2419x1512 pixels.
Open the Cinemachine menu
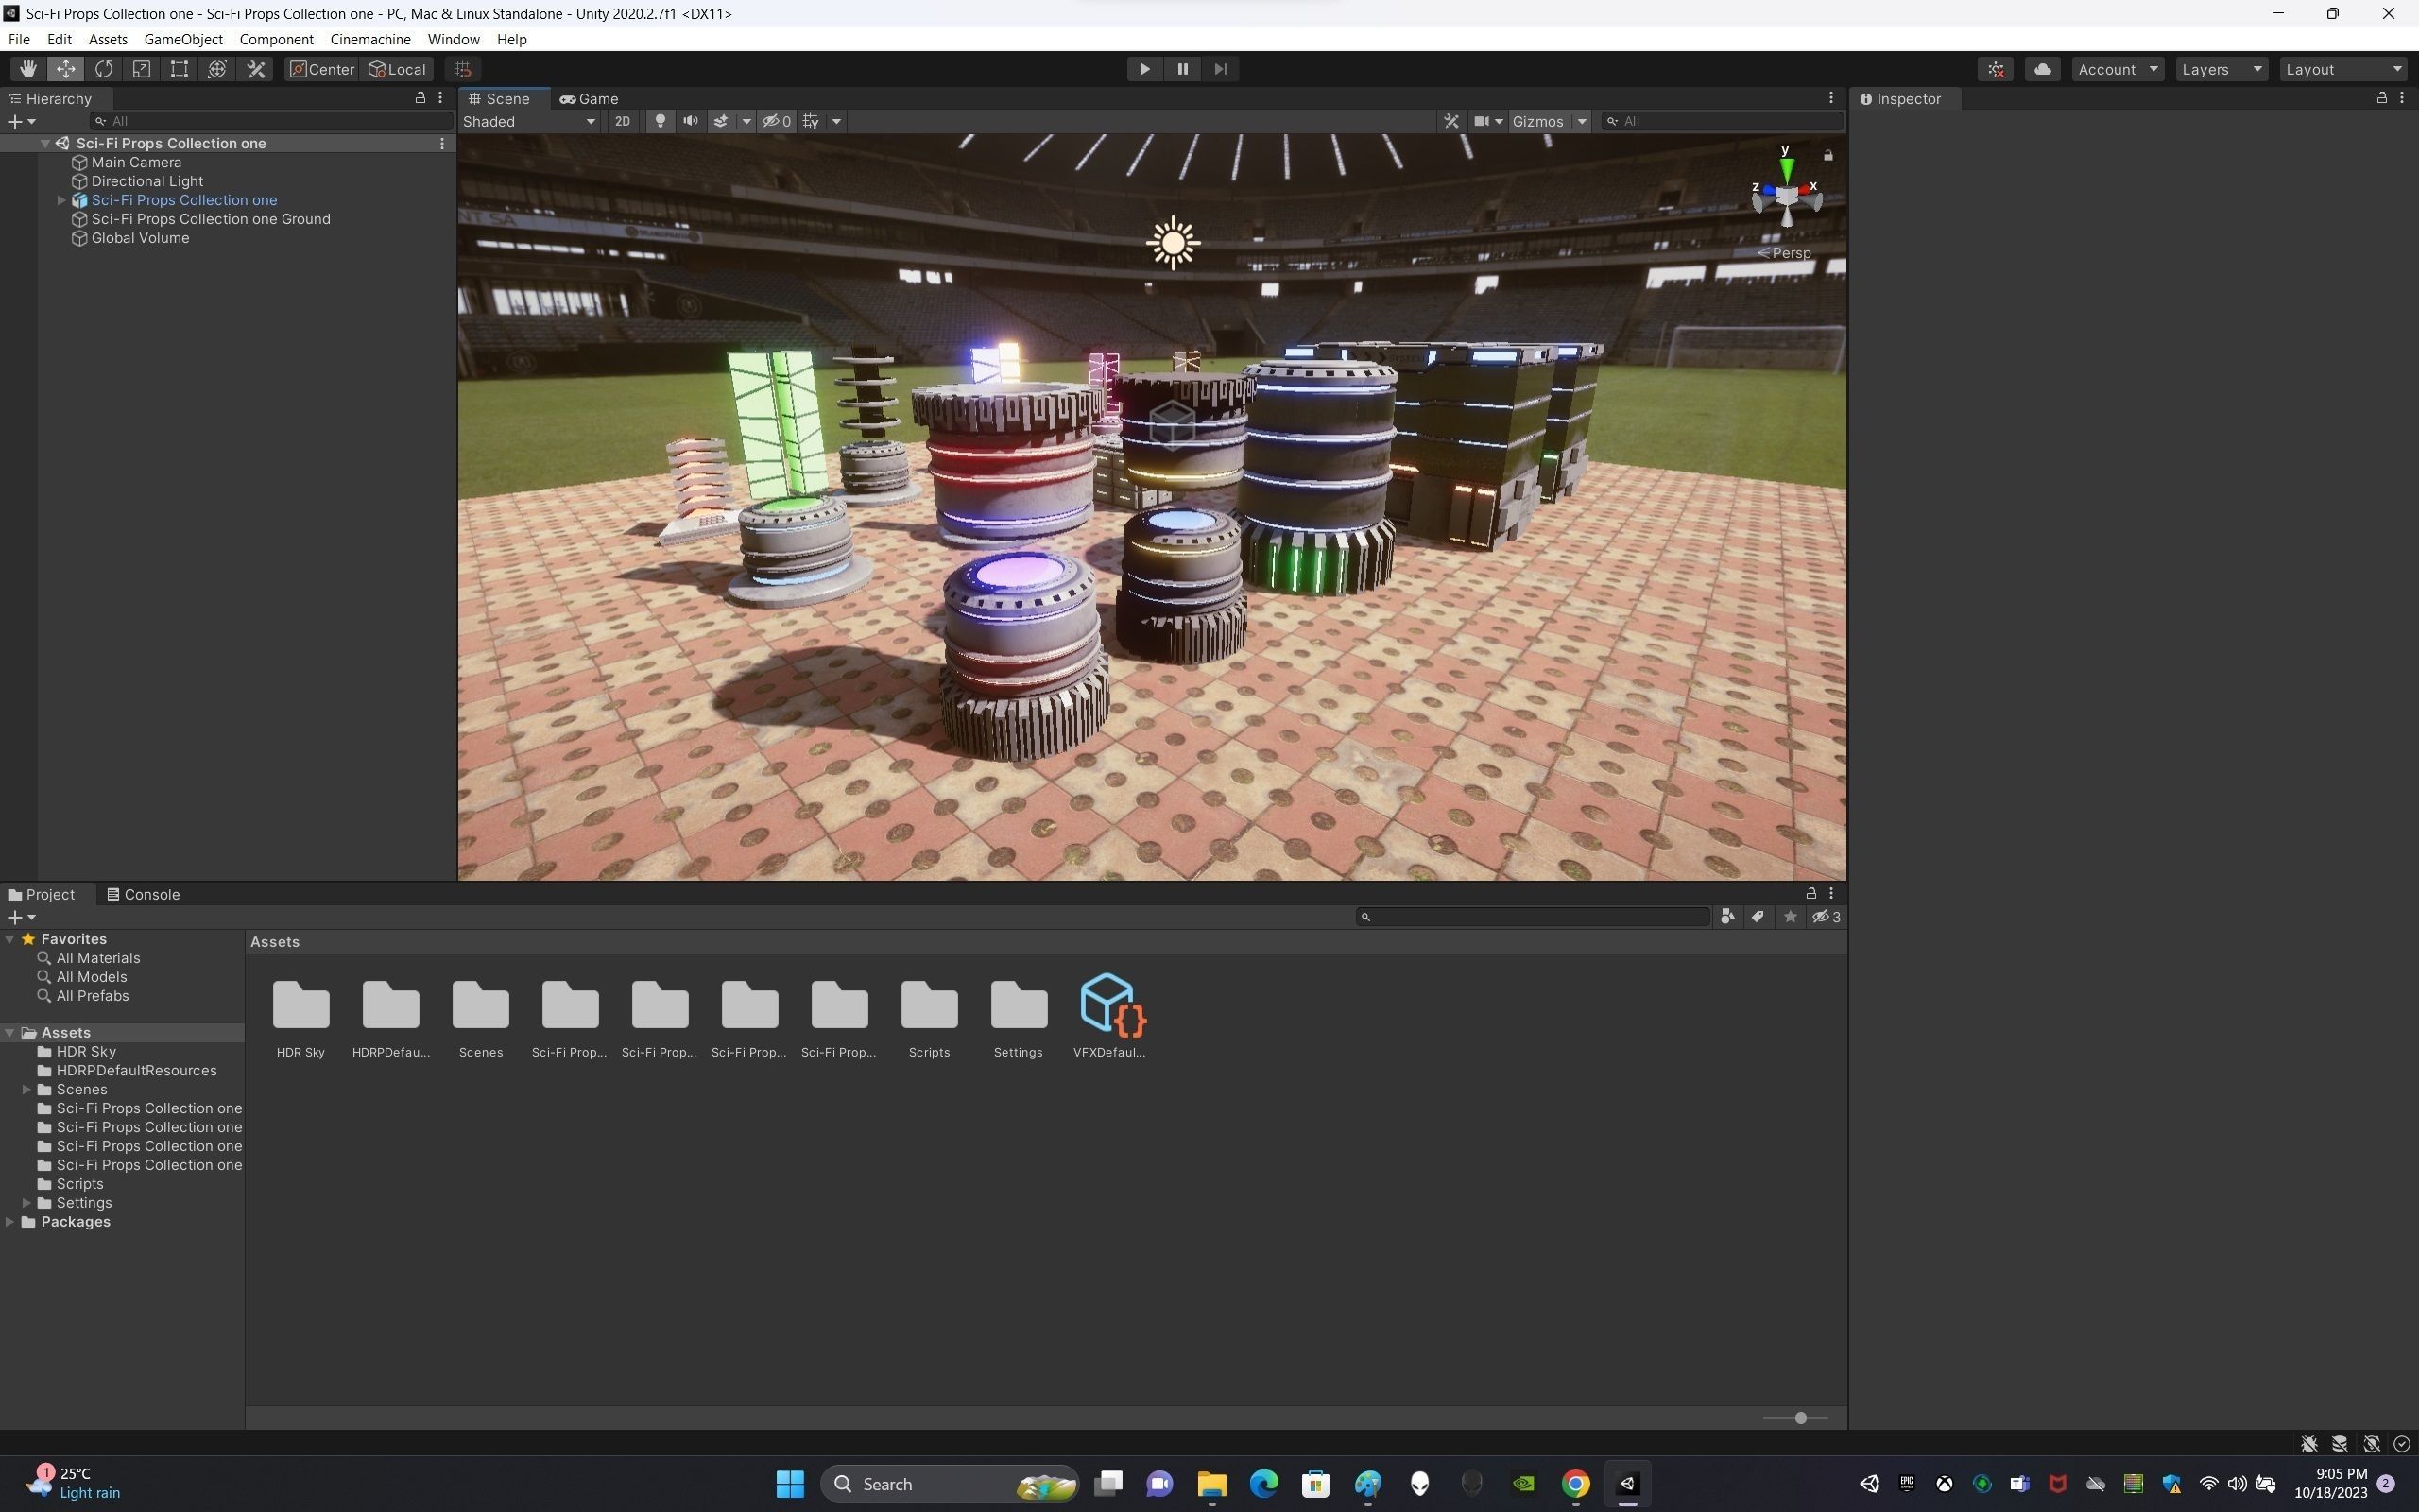[x=369, y=39]
